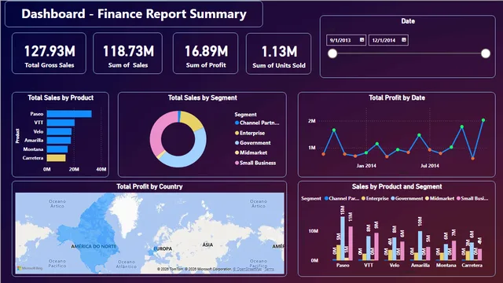Click the Microsoft Bing logo on the map

point(30,268)
